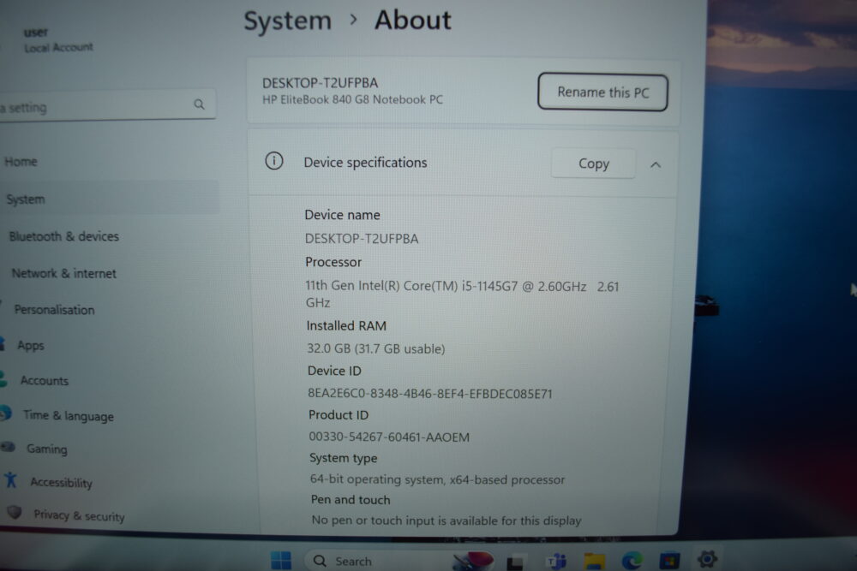Launch Microsoft Edge from the taskbar
The height and width of the screenshot is (571, 857).
click(632, 560)
